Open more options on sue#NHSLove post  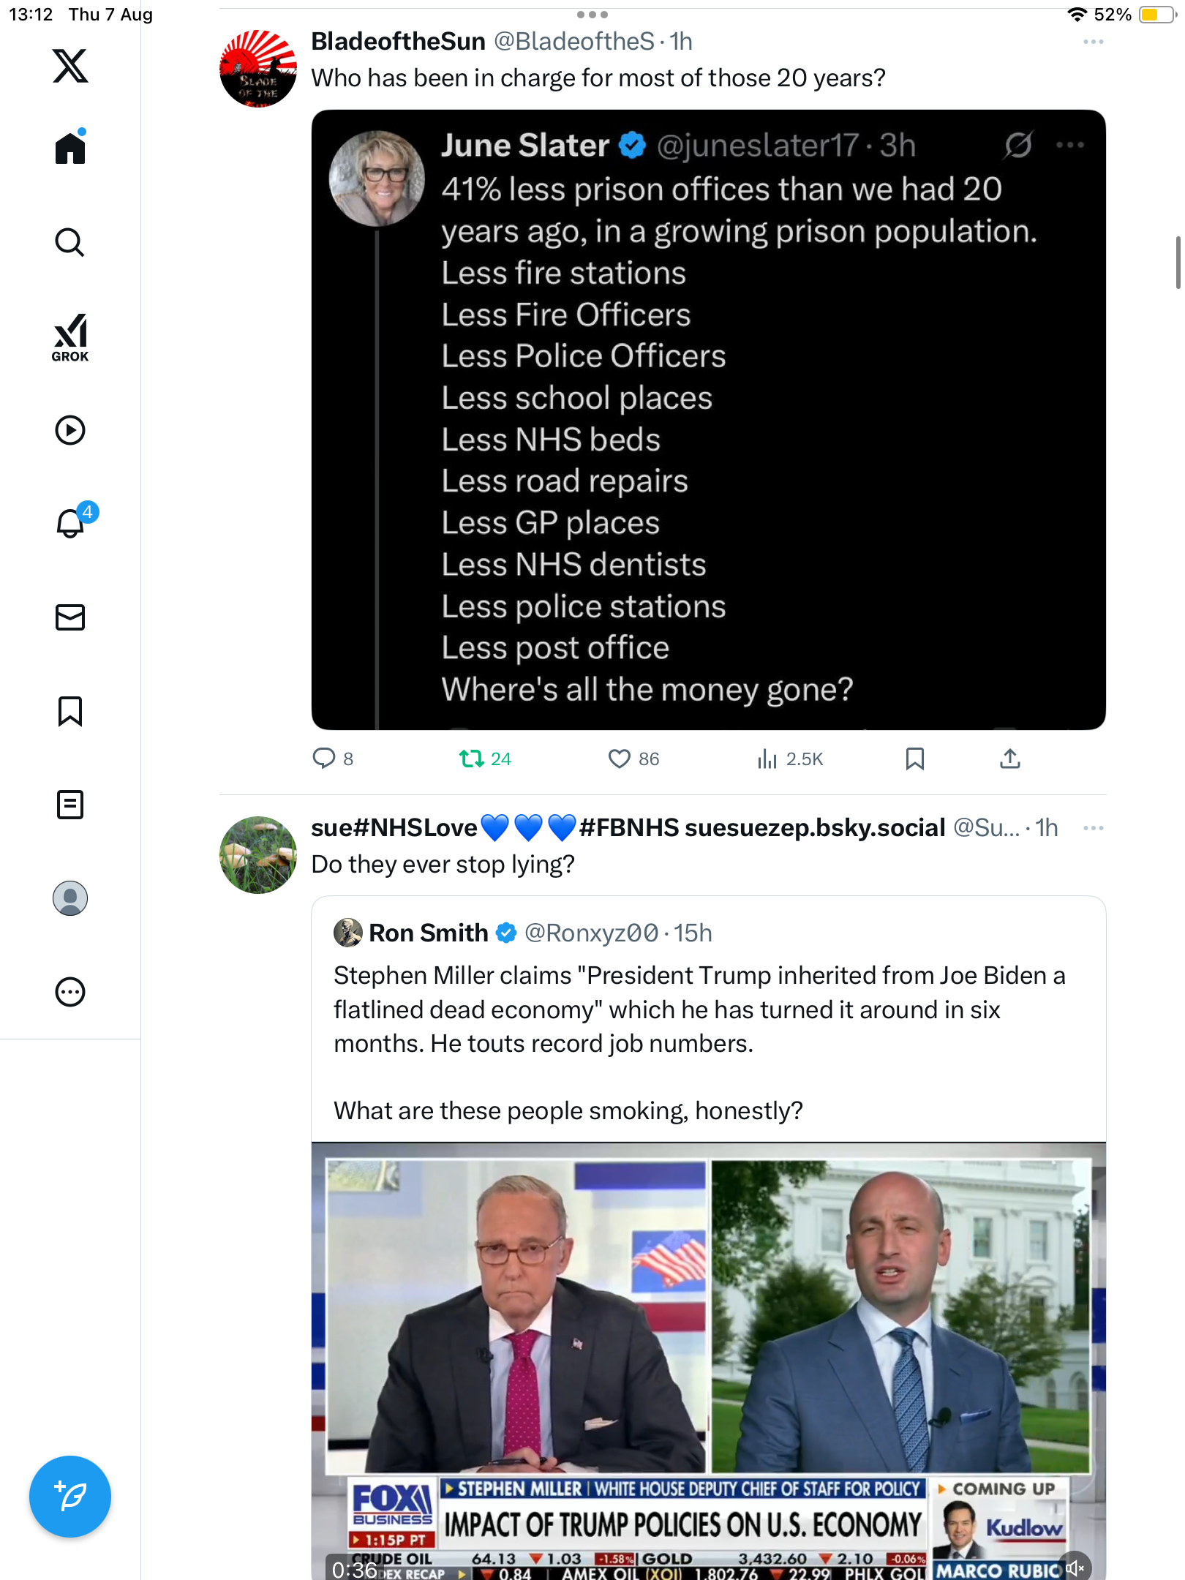click(x=1093, y=828)
